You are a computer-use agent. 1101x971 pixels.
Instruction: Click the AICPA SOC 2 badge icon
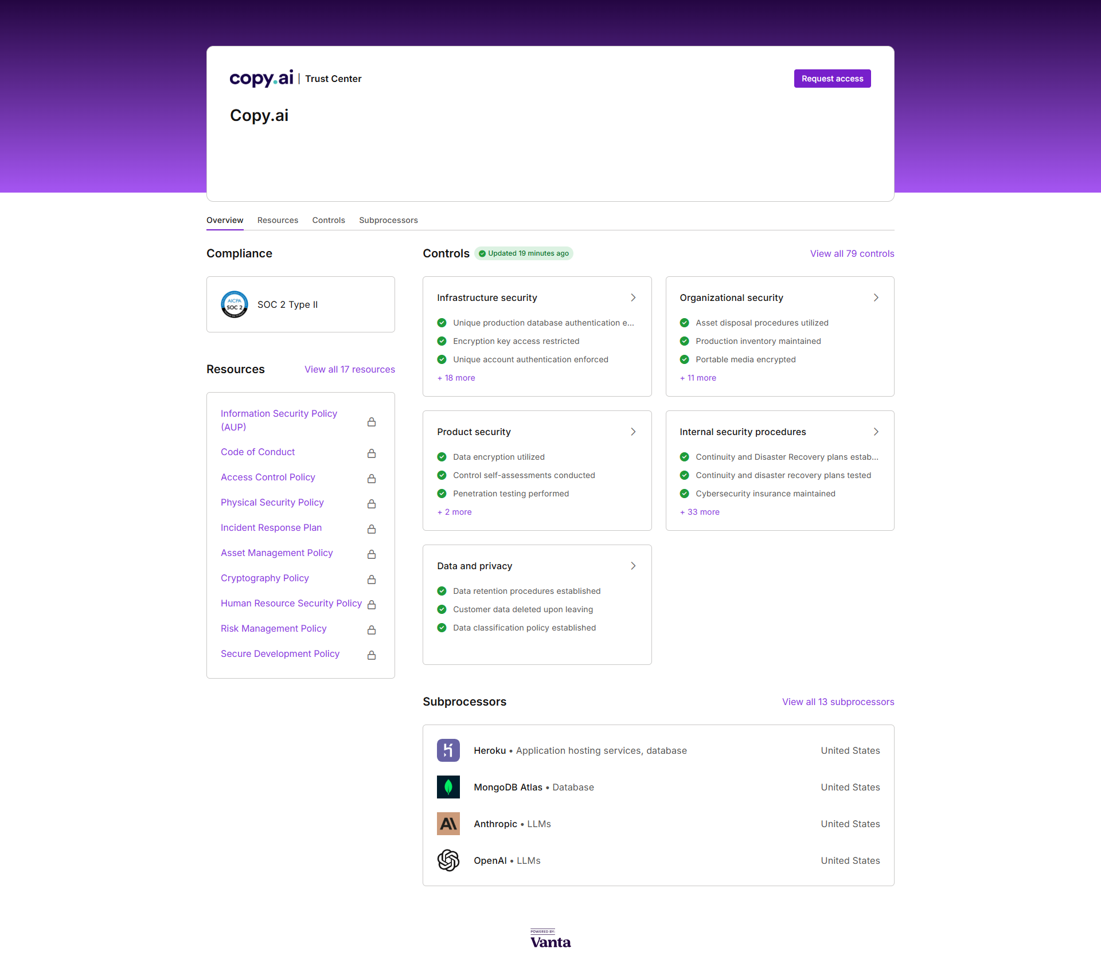point(235,304)
